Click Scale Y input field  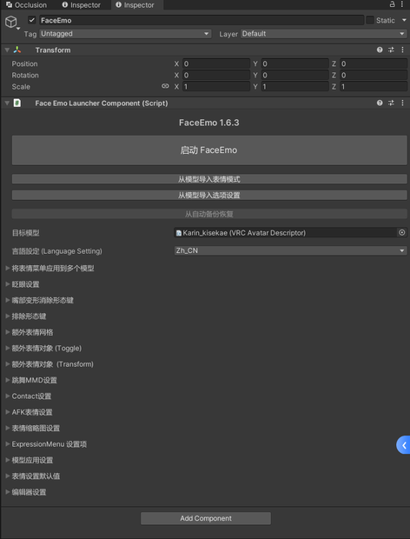(x=294, y=87)
